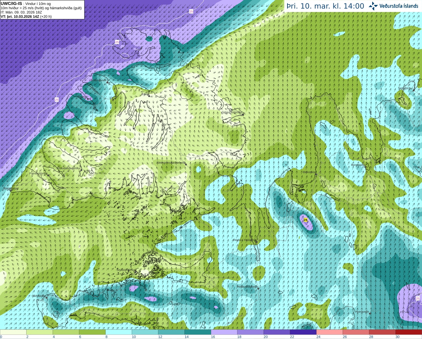Click the Bolungarvík station label
This screenshot has width=422, height=339.
click(99, 80)
